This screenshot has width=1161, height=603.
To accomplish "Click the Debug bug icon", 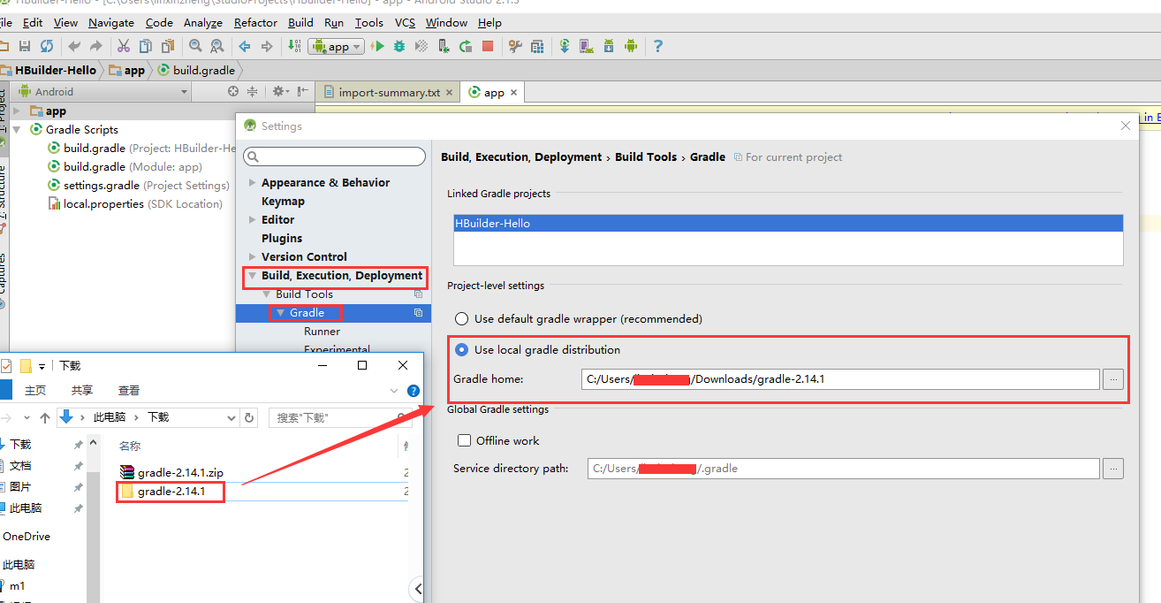I will 399,47.
